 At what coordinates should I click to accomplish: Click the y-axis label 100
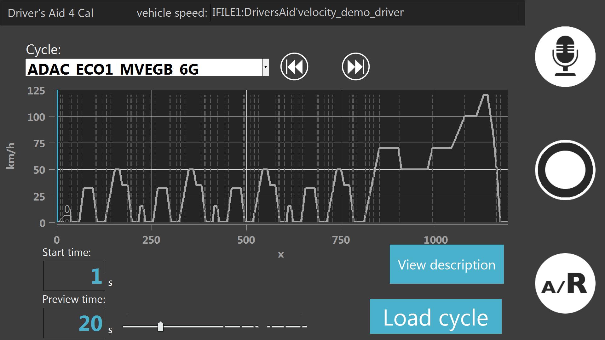click(36, 117)
